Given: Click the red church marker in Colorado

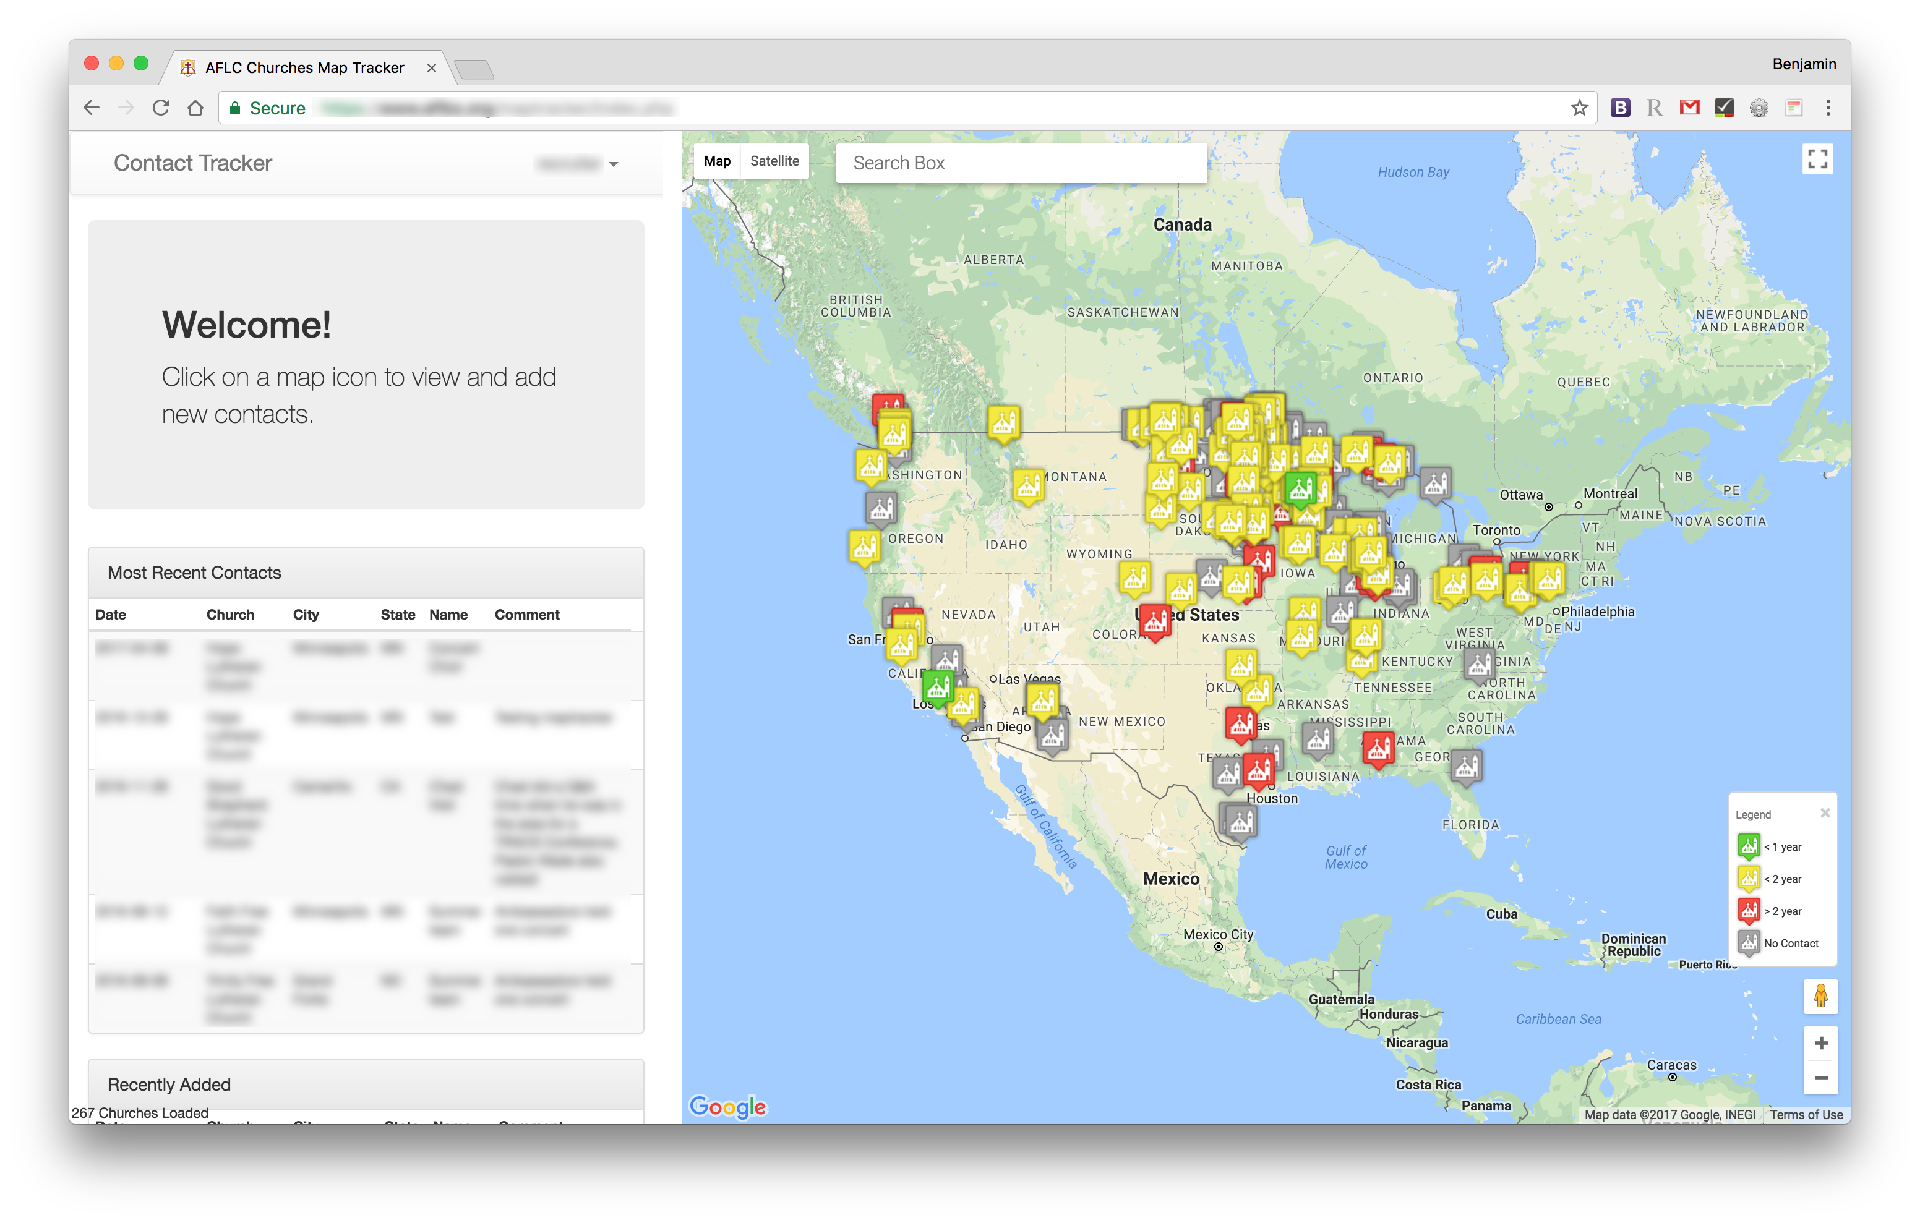Looking at the screenshot, I should [x=1155, y=620].
